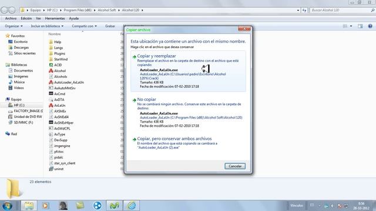Click the back navigation button
This screenshot has height=211, width=376.
[x=4, y=10]
